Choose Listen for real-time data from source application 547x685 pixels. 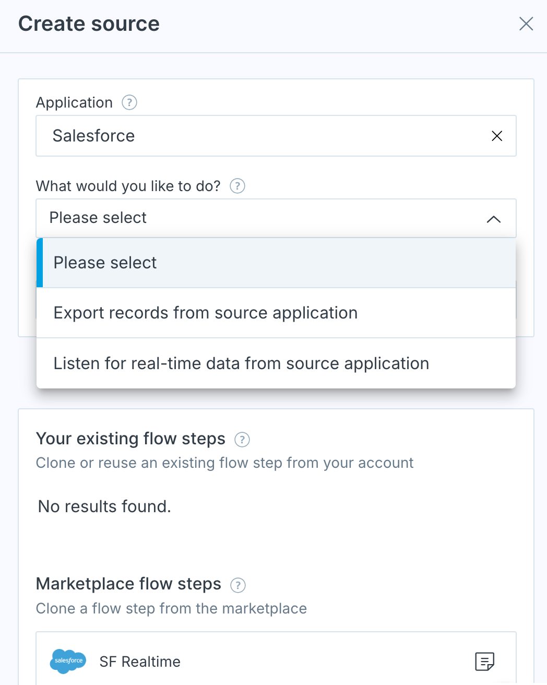click(276, 363)
